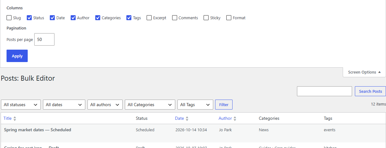Uncheck the Author column checkbox

coord(73,18)
